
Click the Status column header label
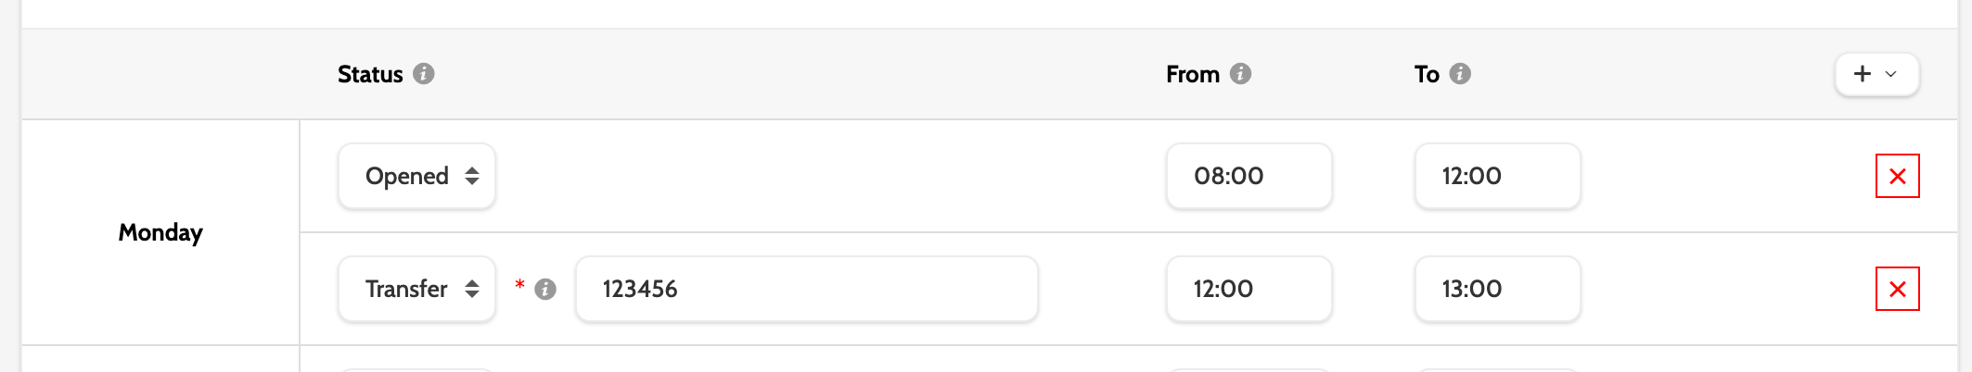point(370,74)
